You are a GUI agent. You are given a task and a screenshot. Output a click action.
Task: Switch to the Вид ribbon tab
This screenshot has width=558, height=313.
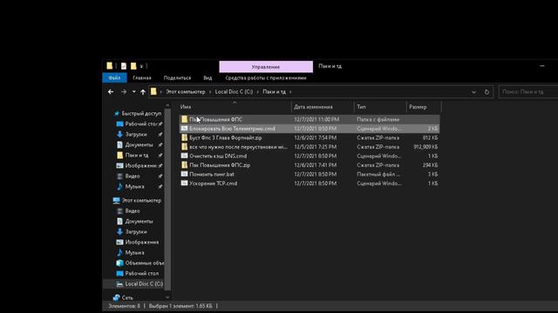[208, 77]
